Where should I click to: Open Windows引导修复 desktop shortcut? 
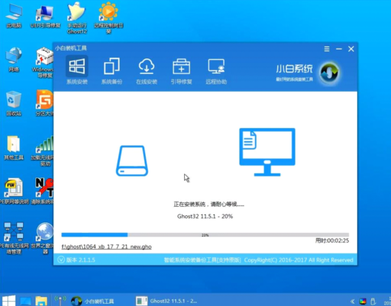[x=43, y=62]
